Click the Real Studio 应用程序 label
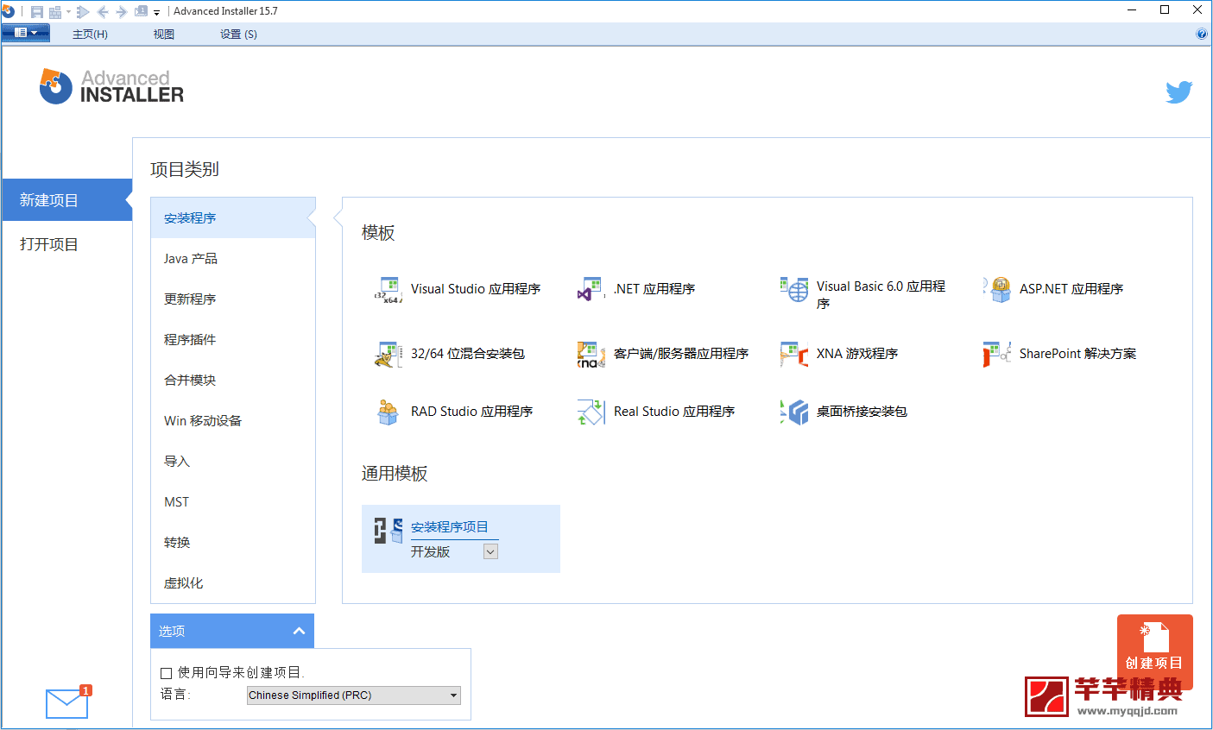Viewport: 1213px width, 730px height. 674,412
